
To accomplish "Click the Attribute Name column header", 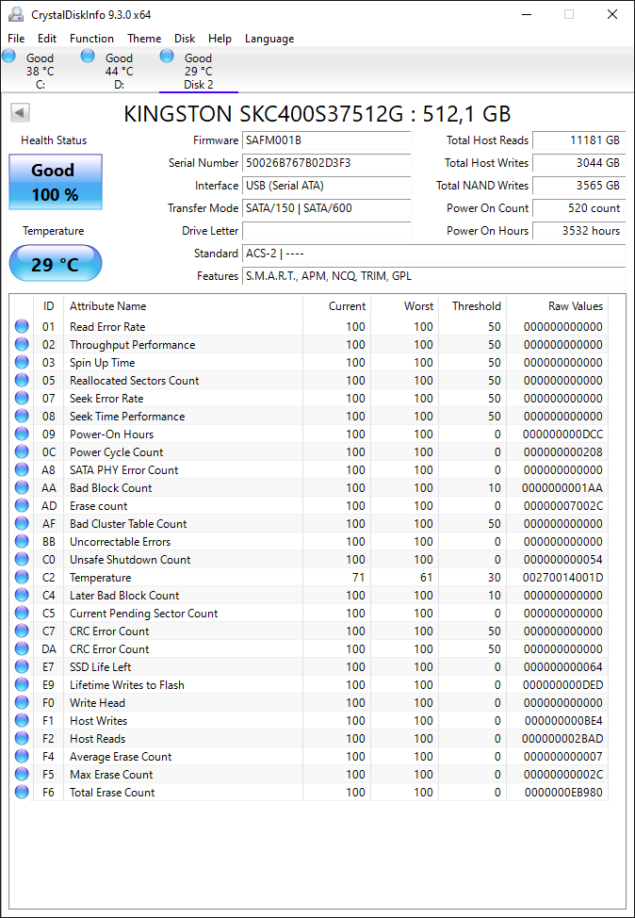I will click(183, 306).
